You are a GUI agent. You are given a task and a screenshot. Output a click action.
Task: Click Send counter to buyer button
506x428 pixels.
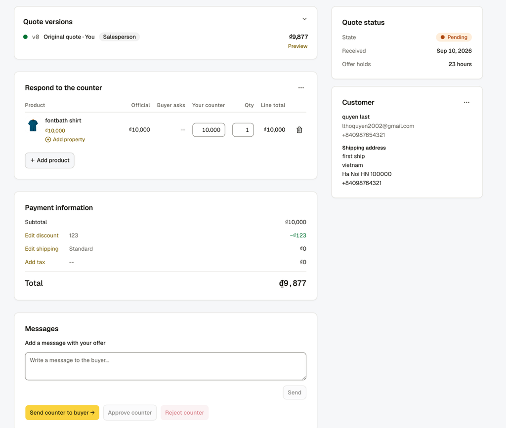tap(62, 413)
